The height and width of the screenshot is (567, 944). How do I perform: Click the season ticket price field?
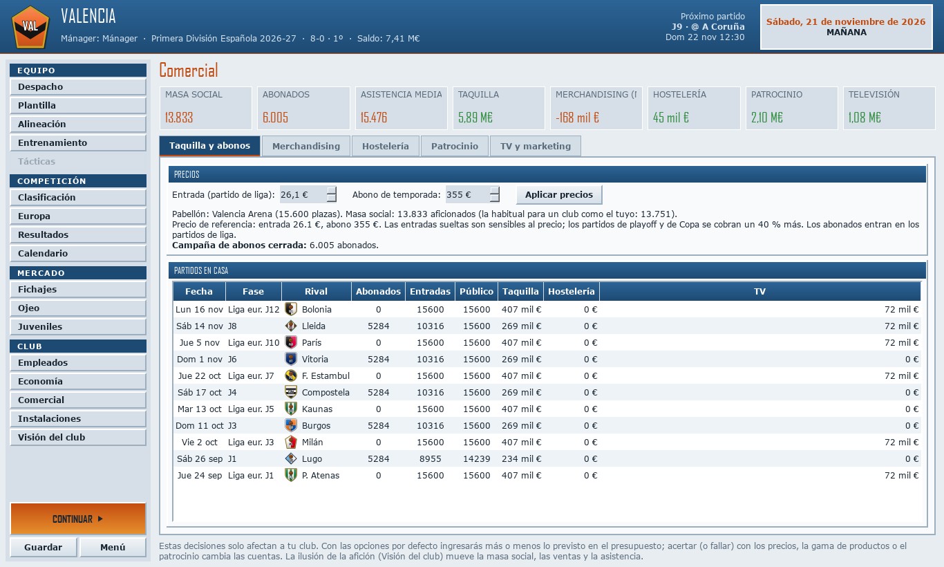click(x=467, y=195)
